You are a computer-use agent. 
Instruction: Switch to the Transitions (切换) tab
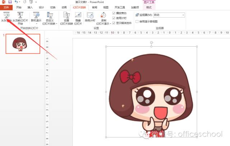53,8
